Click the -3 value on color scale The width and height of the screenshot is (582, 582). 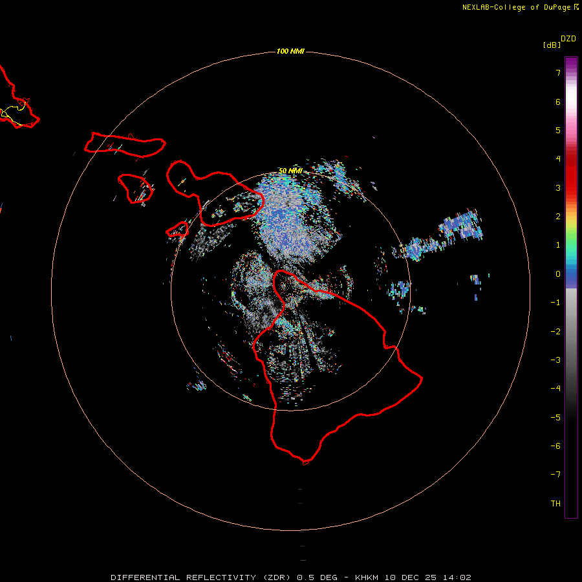click(555, 360)
